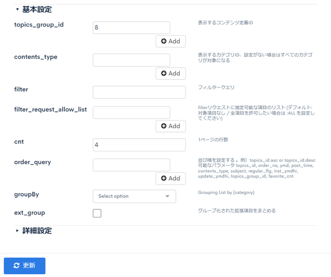Click the cnt field label
The width and height of the screenshot is (331, 277).
point(19,142)
